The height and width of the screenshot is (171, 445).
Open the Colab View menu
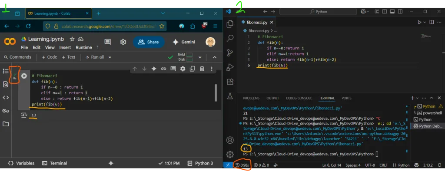50,47
